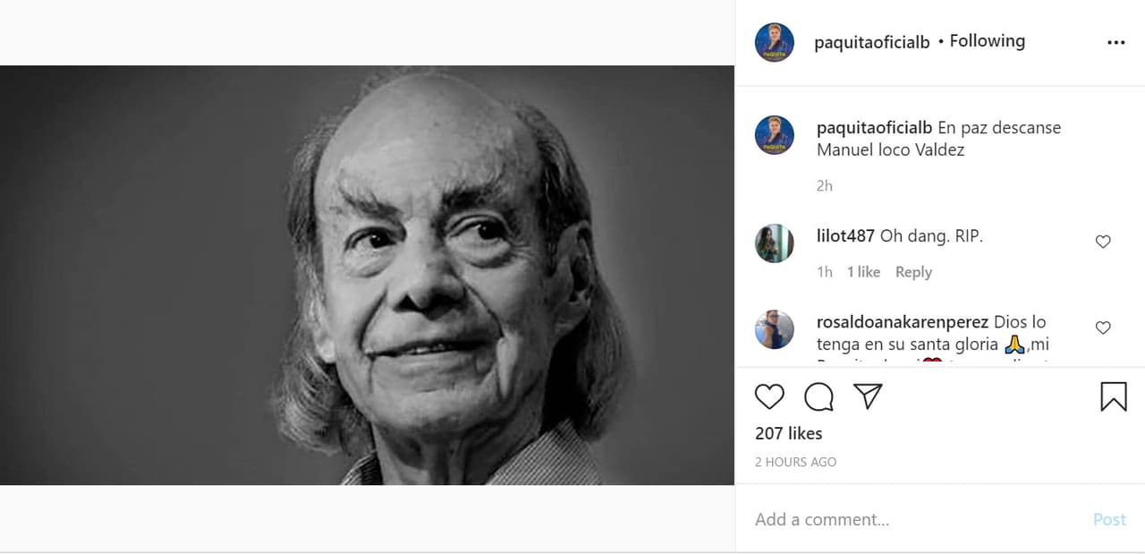Open the three-dot more options menu
1145x554 pixels.
click(x=1115, y=43)
